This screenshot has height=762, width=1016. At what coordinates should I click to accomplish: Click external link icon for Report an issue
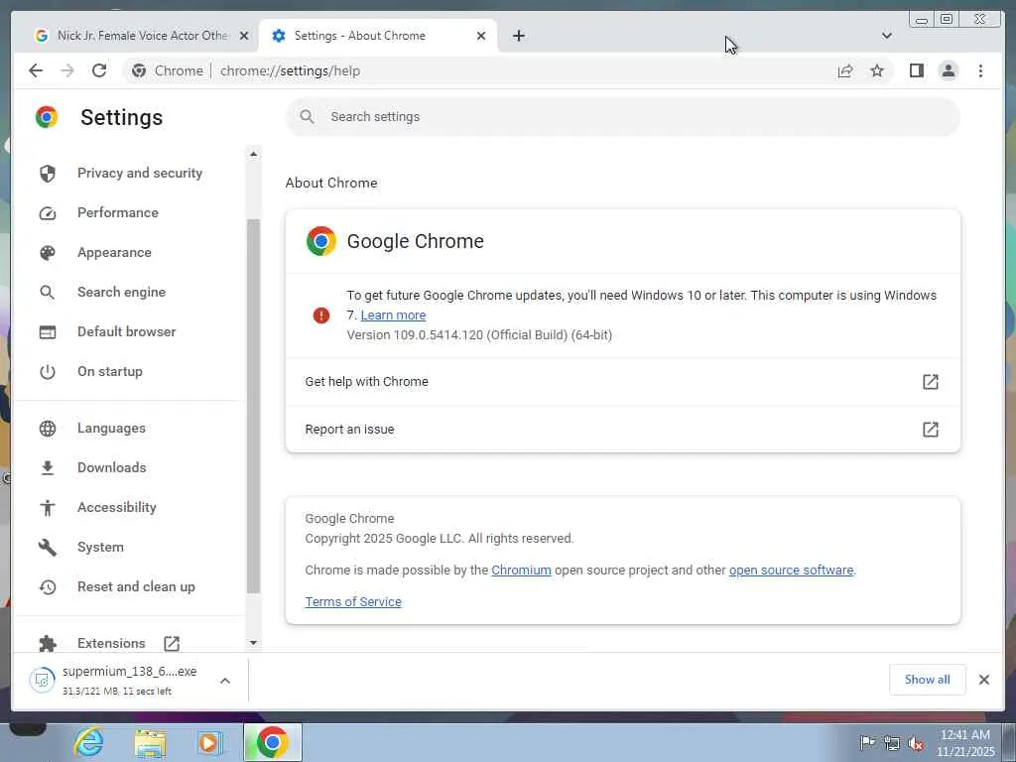(931, 429)
